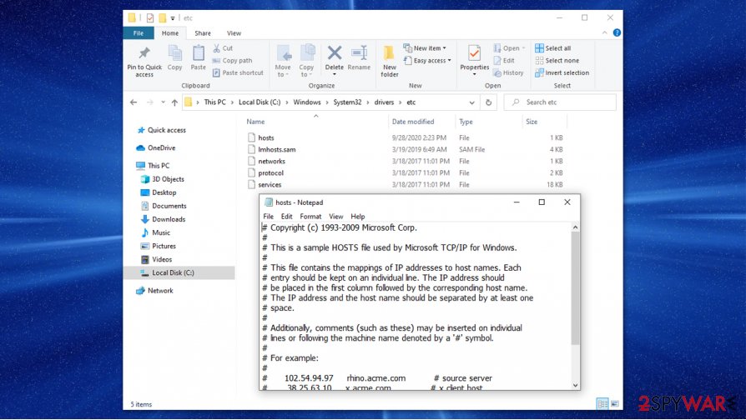Sort by Date modified column header
The image size is (746, 420).
tap(413, 122)
